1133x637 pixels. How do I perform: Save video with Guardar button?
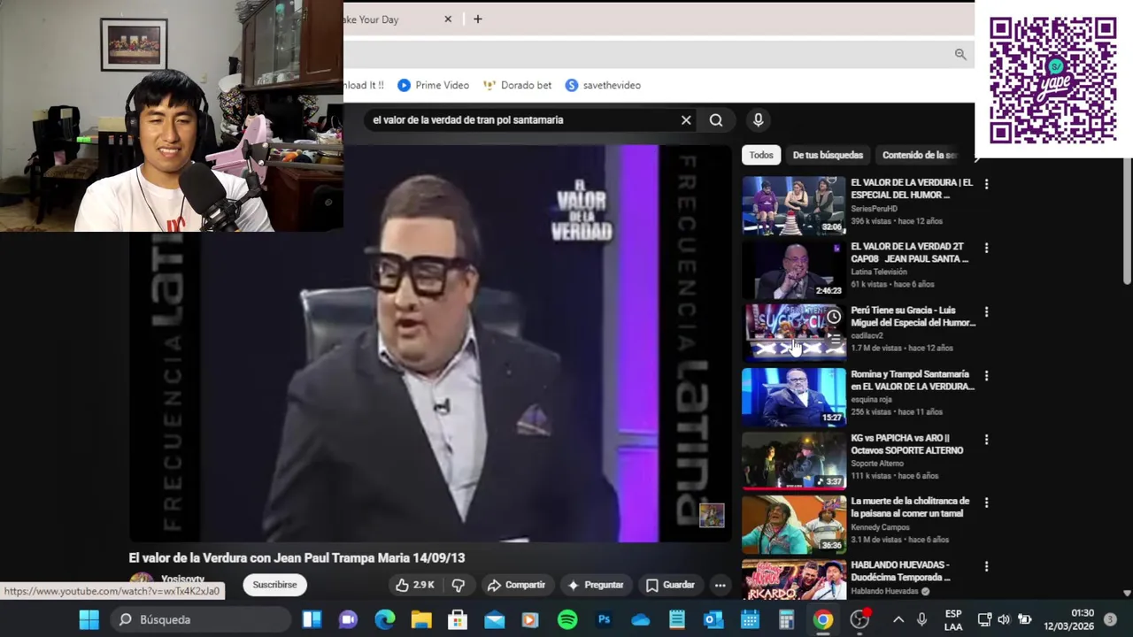670,585
